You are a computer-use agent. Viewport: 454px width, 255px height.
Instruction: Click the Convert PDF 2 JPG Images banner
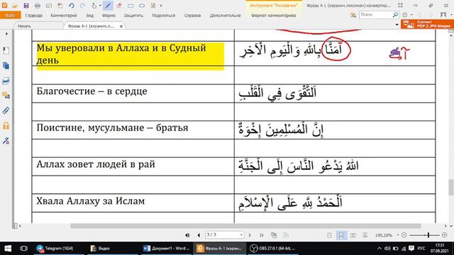click(x=427, y=24)
